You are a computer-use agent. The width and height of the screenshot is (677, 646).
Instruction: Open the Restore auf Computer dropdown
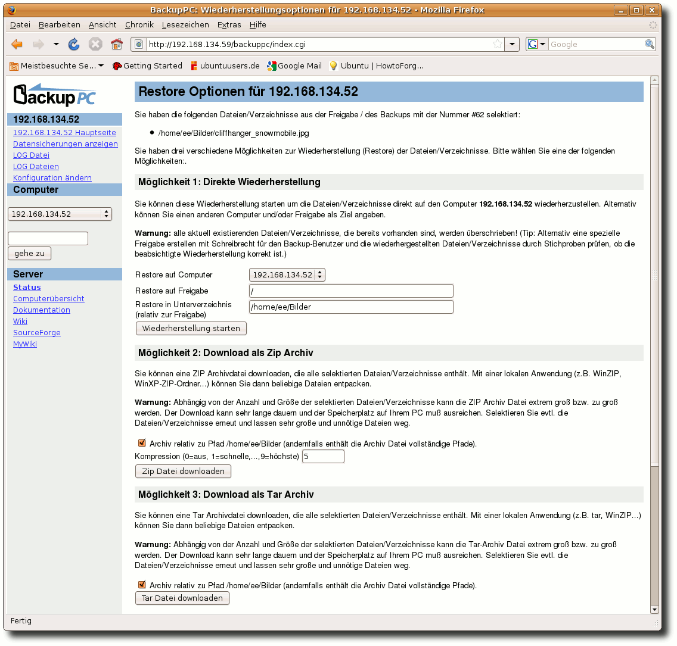coord(287,274)
